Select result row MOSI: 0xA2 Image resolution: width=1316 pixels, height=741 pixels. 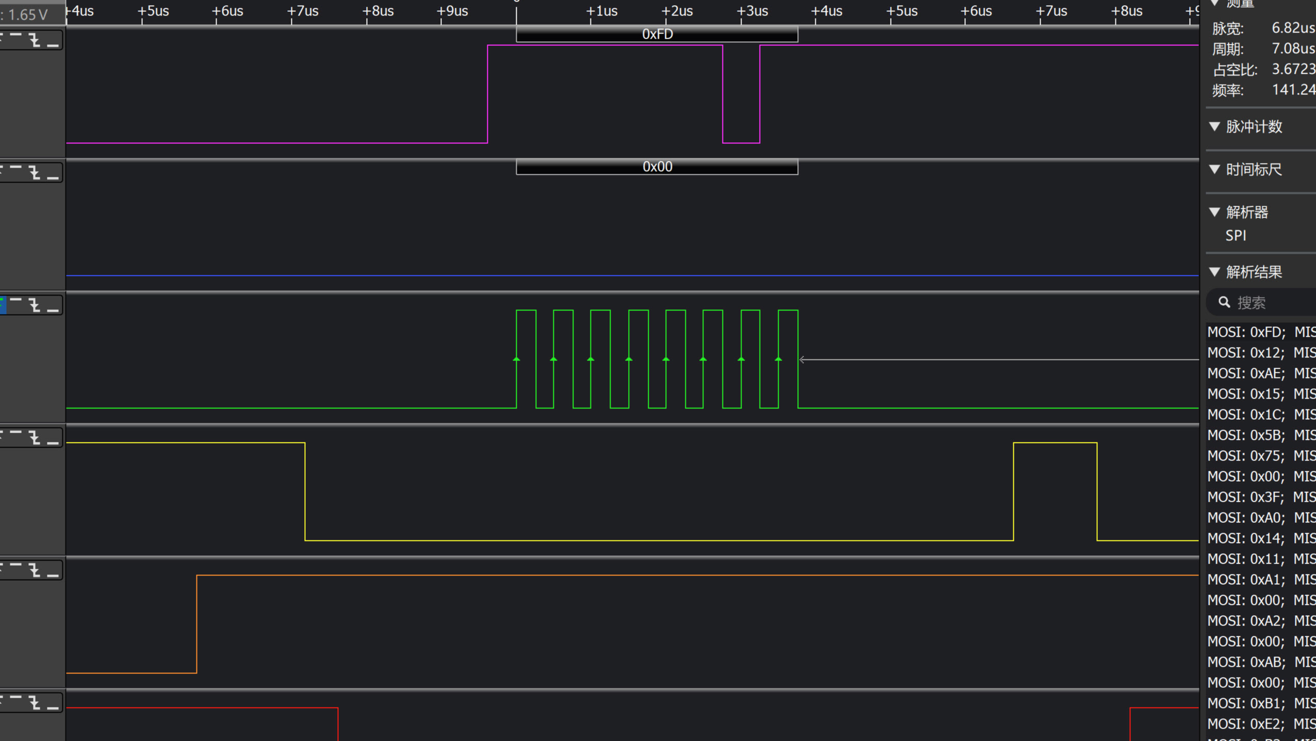1261,621
